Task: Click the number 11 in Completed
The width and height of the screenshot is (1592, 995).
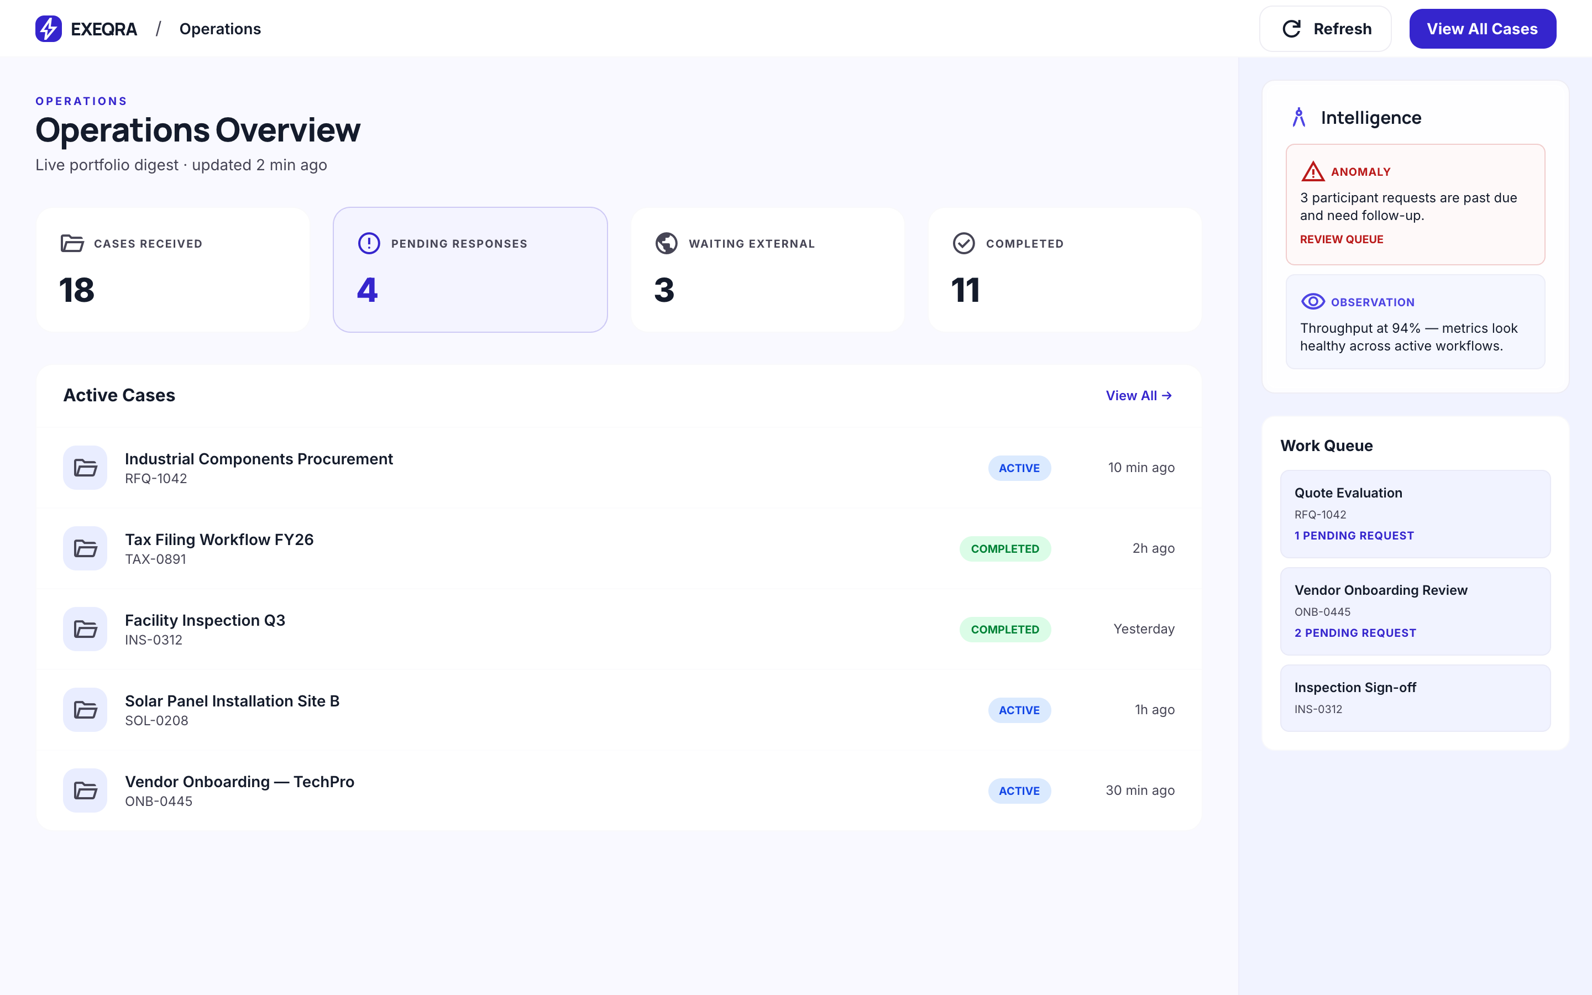Action: coord(966,290)
